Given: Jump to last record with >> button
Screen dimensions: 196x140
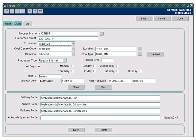Looking at the screenshot, I should (x=22, y=11).
